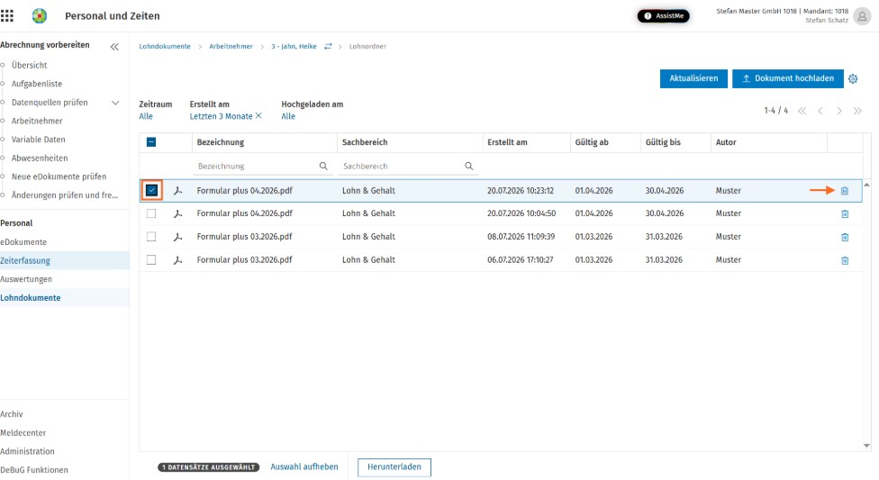Open Übersicht in the sidebar

(29, 65)
